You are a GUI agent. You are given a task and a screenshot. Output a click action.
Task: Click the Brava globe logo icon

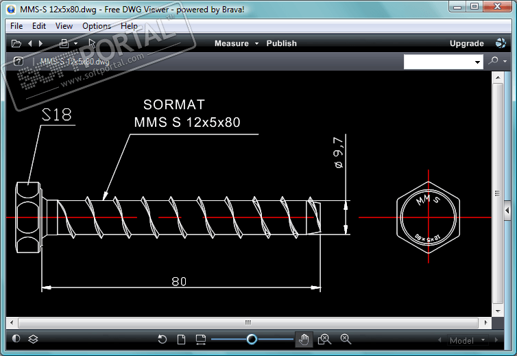tap(501, 43)
